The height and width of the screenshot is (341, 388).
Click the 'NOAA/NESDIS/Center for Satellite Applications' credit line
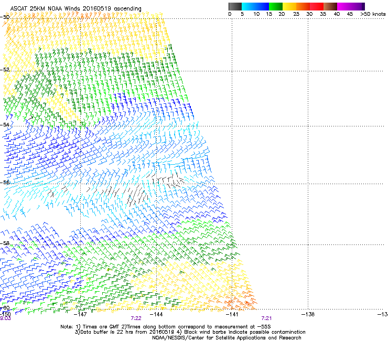coord(227,337)
